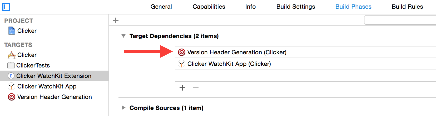Click the Clicker project file icon
This screenshot has height=116, width=436.
tap(12, 31)
